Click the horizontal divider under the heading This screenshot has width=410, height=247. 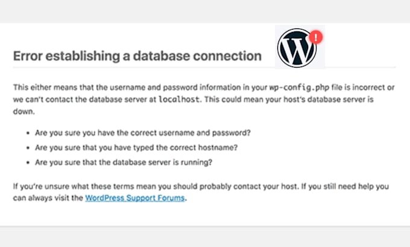point(204,67)
